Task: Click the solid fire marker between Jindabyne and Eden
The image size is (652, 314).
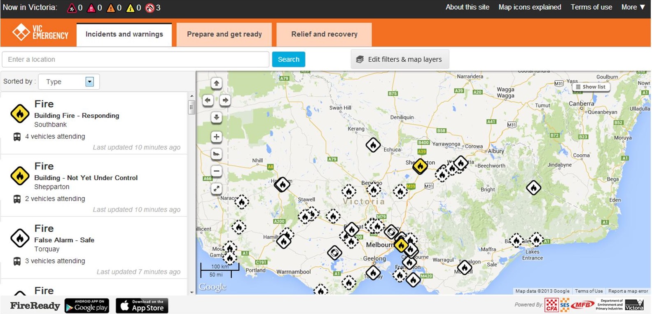Action: coord(534,188)
